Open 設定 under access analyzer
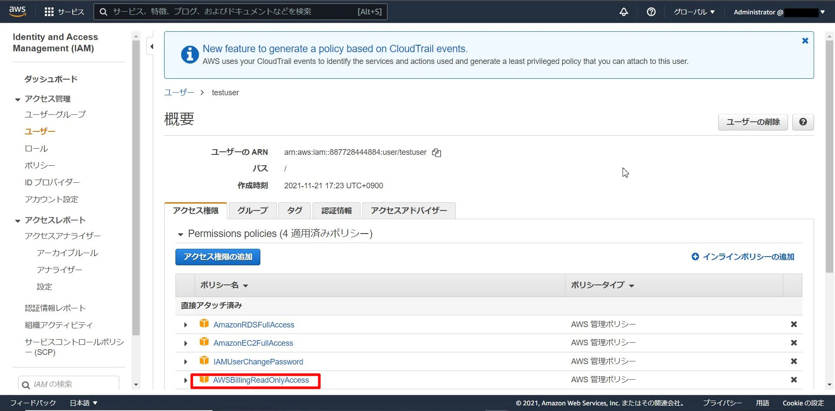835x411 pixels. pos(44,287)
